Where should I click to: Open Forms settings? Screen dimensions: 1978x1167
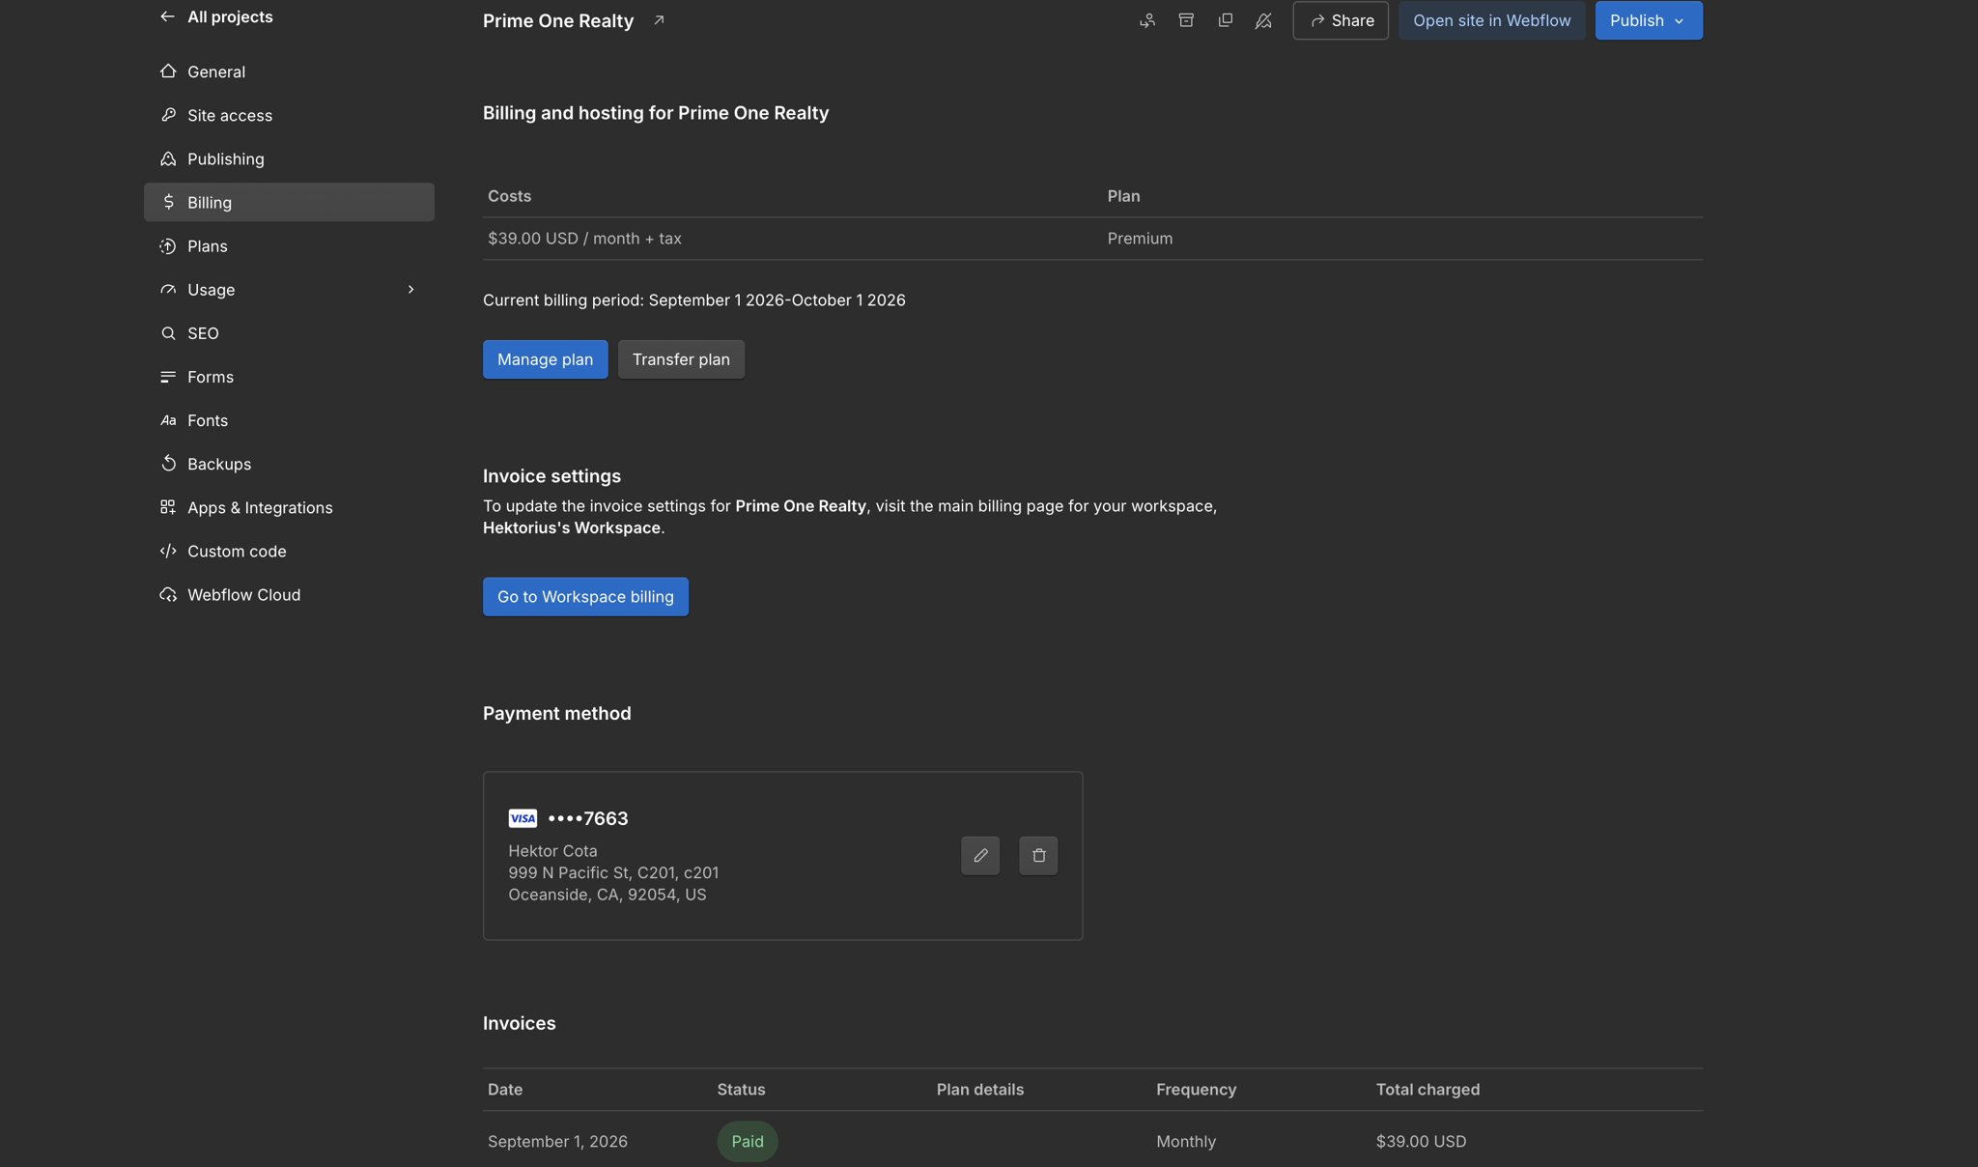tap(289, 376)
